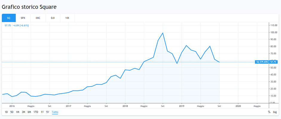Show the 1Y range

[42, 112]
